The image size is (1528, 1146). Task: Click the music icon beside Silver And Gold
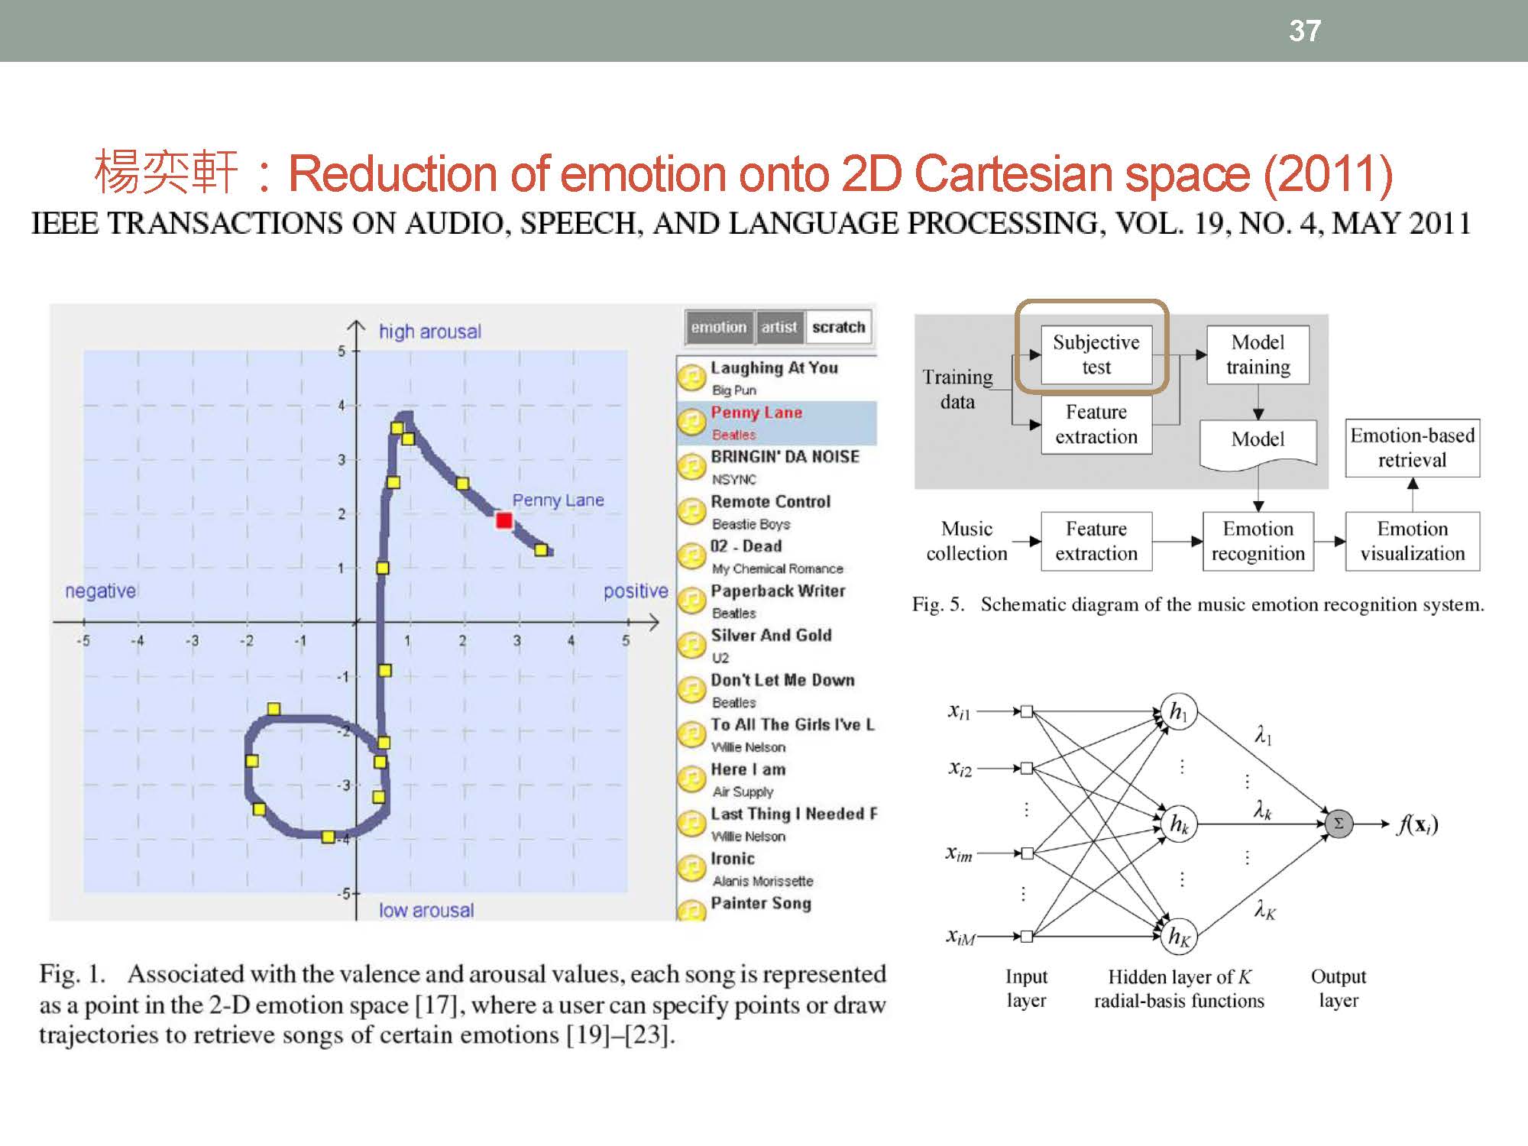click(x=691, y=645)
